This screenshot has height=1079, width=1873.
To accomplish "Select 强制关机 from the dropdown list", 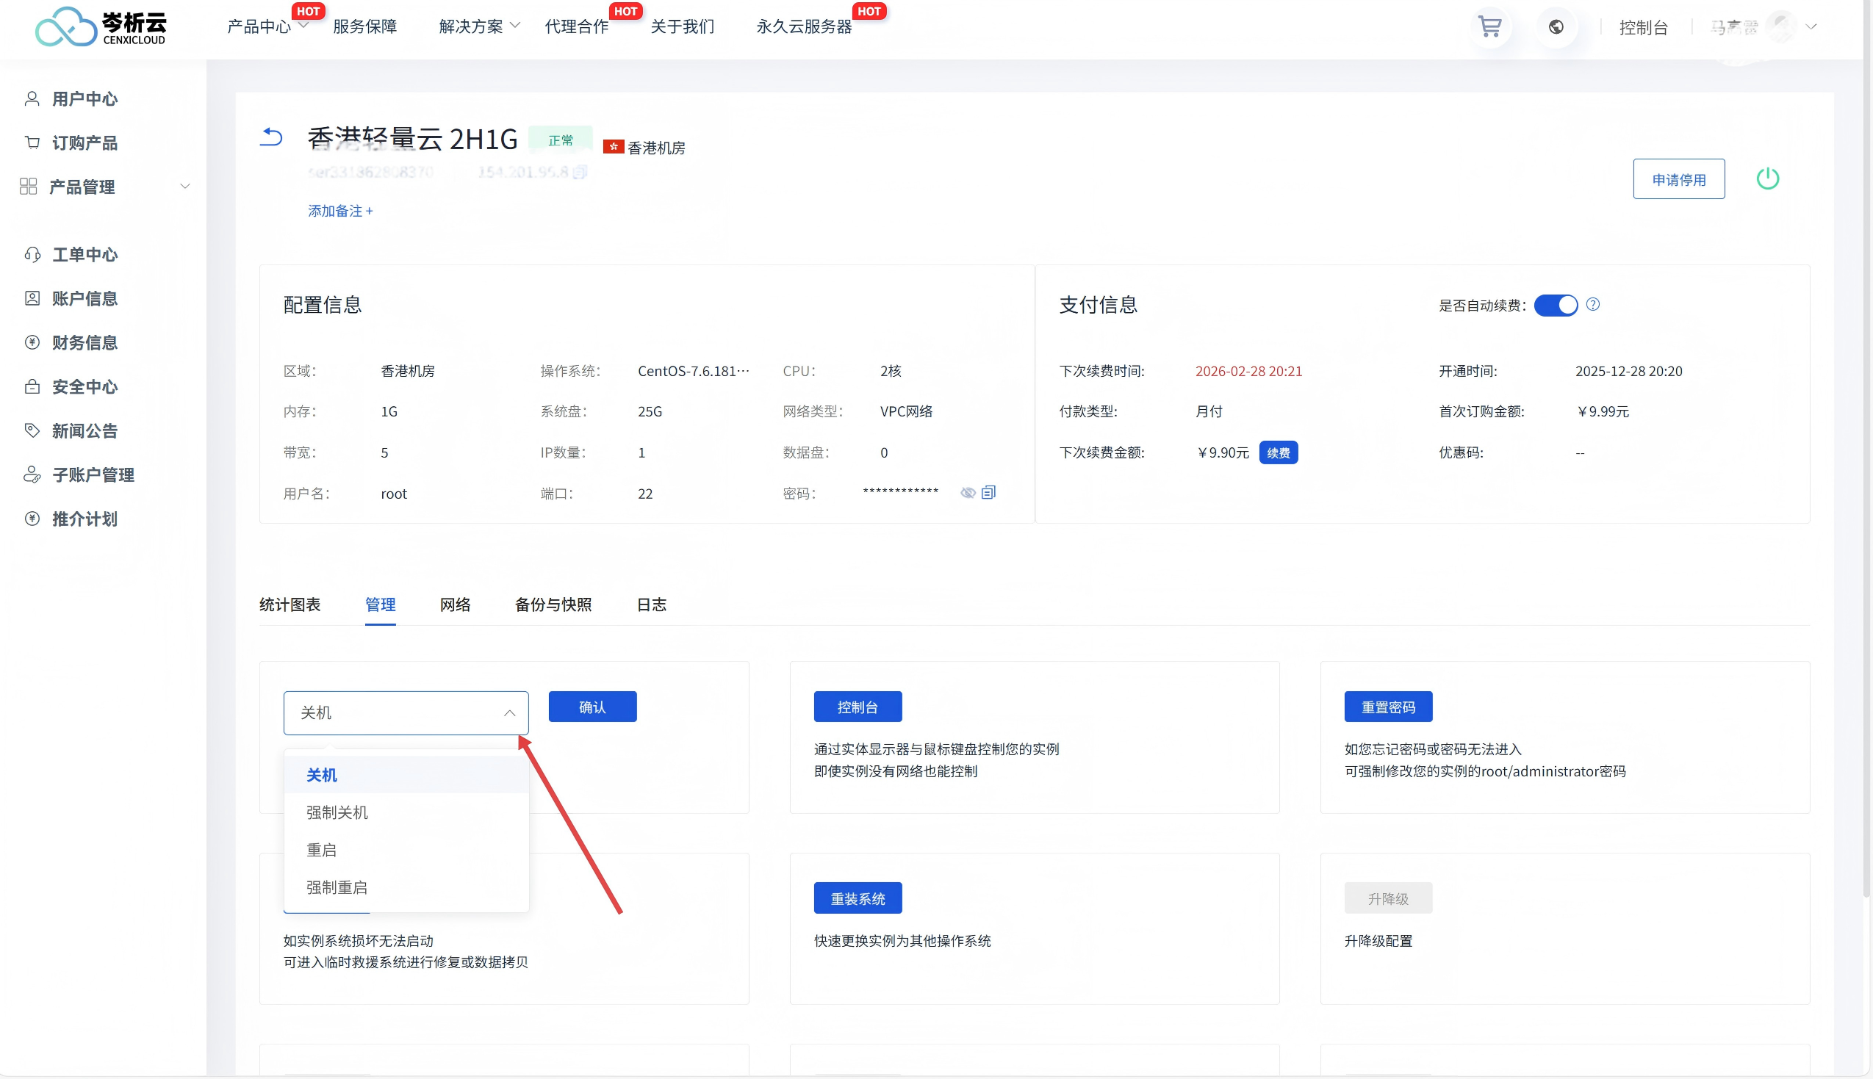I will click(337, 812).
